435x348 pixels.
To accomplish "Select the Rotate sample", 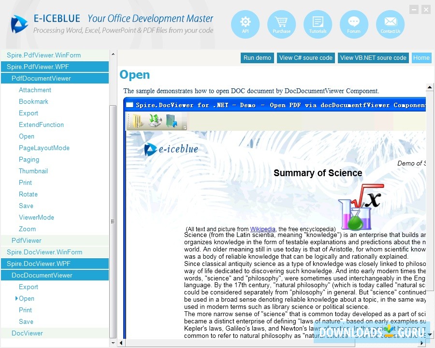I will point(28,194).
